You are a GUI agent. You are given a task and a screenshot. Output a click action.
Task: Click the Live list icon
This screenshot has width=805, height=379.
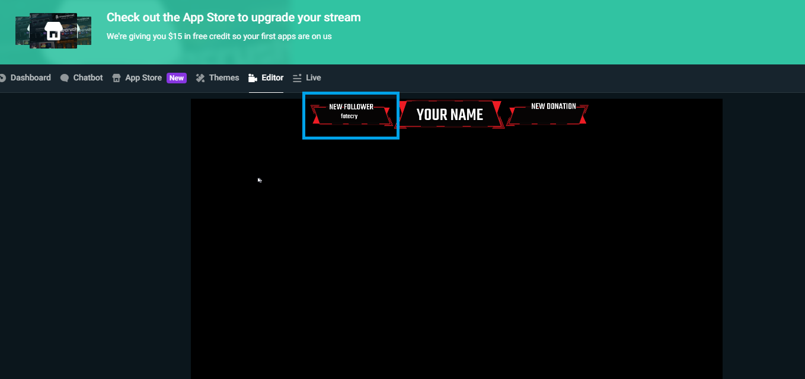pyautogui.click(x=298, y=78)
